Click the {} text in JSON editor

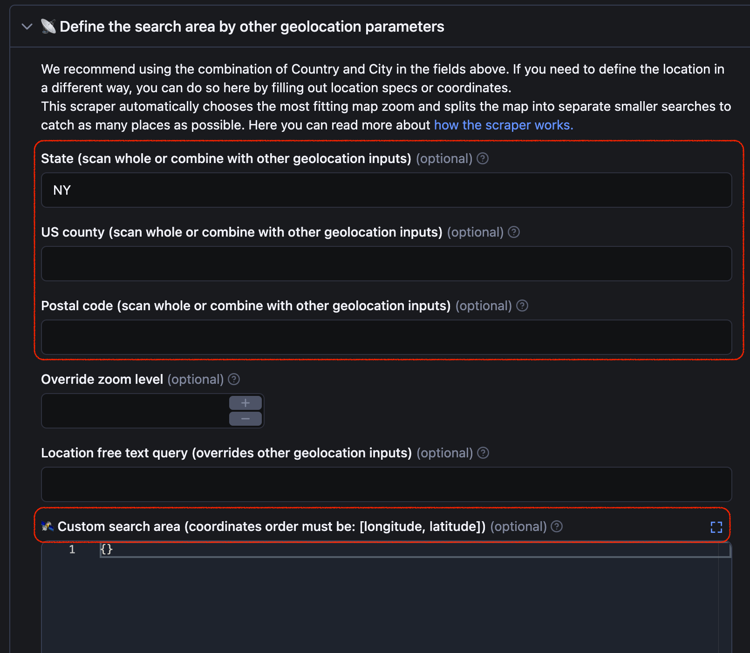[107, 550]
